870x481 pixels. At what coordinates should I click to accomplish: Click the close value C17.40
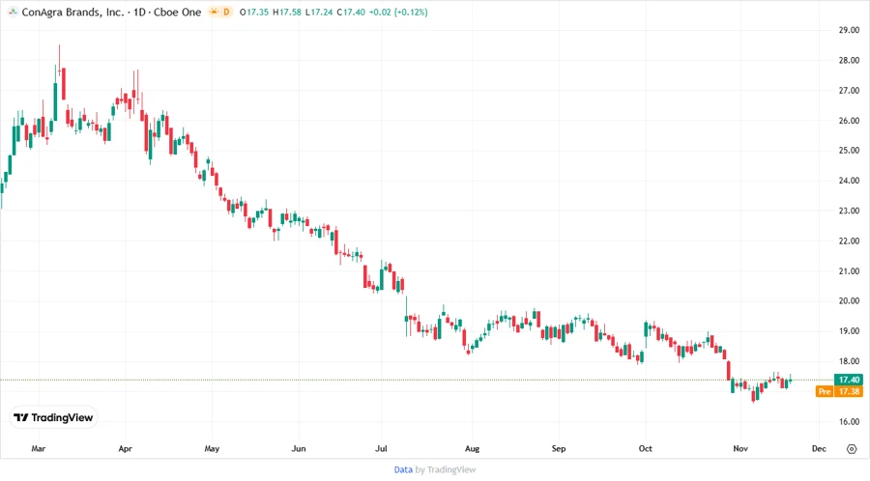pyautogui.click(x=351, y=13)
